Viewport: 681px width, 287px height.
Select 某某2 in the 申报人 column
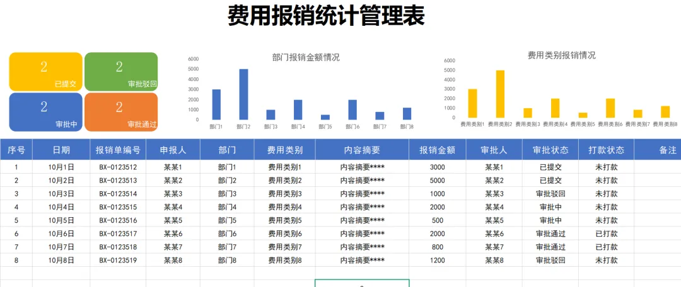click(x=173, y=181)
